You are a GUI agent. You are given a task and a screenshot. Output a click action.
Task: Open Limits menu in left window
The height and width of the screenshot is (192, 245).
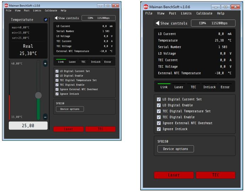[37, 10]
